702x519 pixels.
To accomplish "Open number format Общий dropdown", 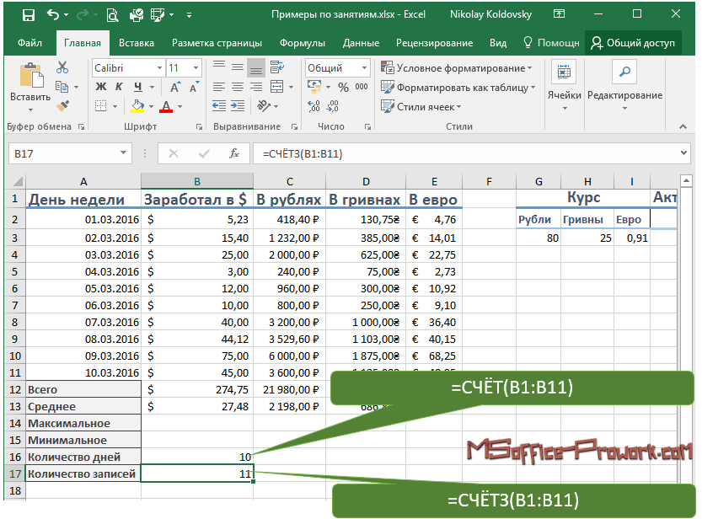I will click(x=364, y=68).
